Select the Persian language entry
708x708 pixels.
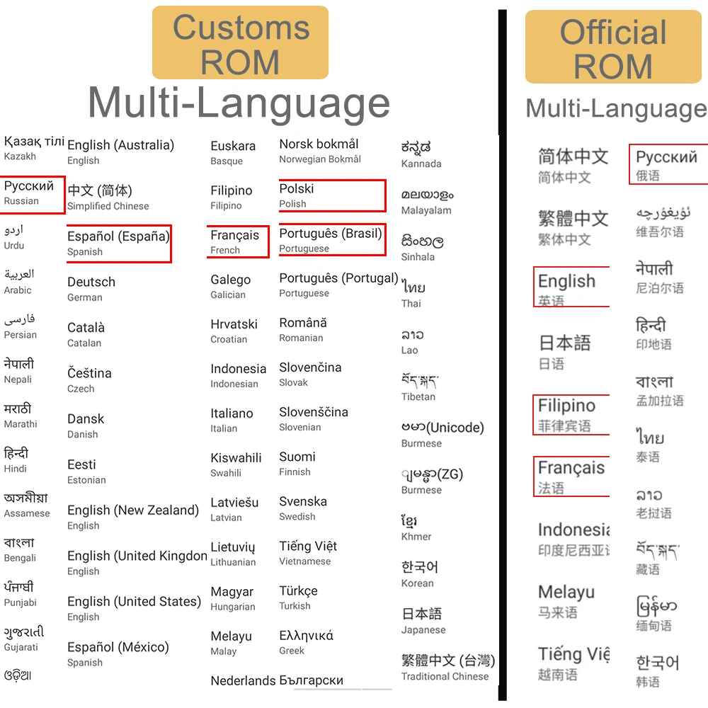coord(21,326)
